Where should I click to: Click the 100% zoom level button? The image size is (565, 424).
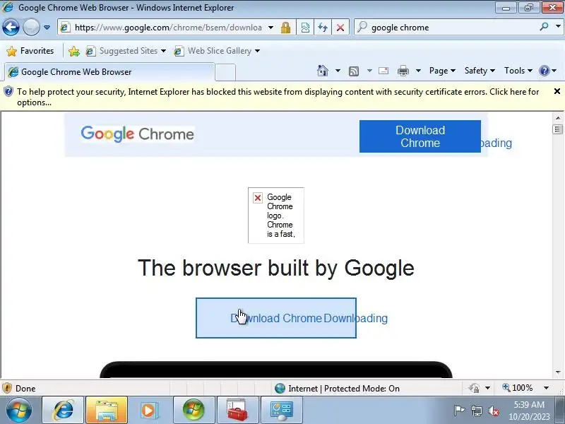(518, 388)
